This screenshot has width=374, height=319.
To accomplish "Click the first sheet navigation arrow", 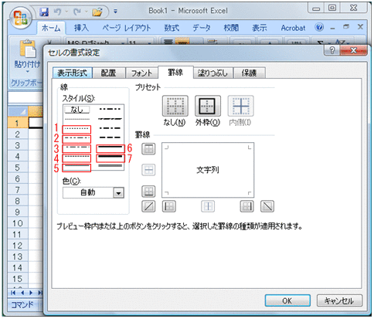I will 13,293.
